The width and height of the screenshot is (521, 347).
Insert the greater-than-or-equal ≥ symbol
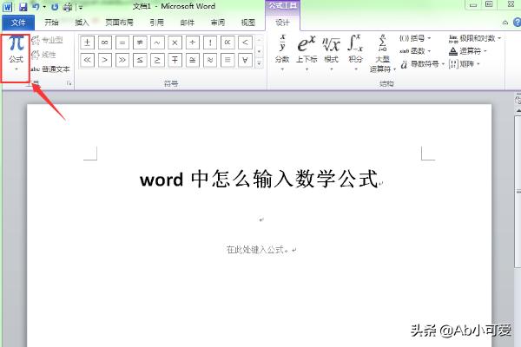(157, 60)
